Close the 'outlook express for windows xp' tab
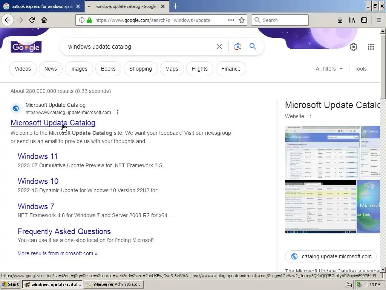Viewport: 386px width, 290px height. [x=78, y=6]
